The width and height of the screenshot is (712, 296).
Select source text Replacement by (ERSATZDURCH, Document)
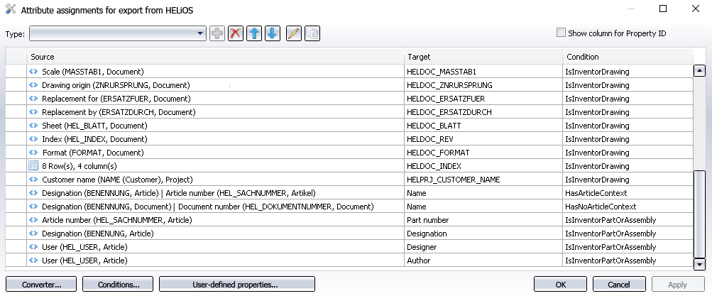[119, 112]
